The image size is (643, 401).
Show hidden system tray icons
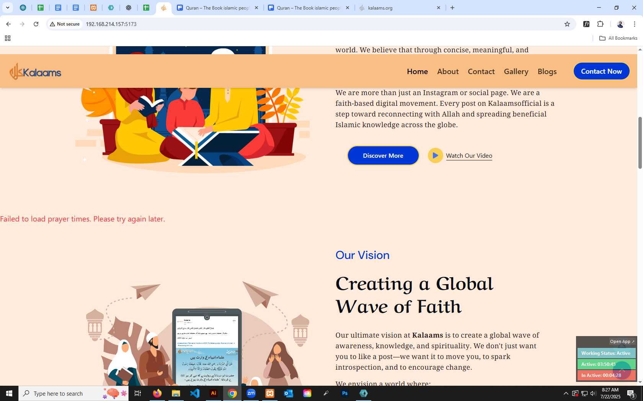(566, 393)
